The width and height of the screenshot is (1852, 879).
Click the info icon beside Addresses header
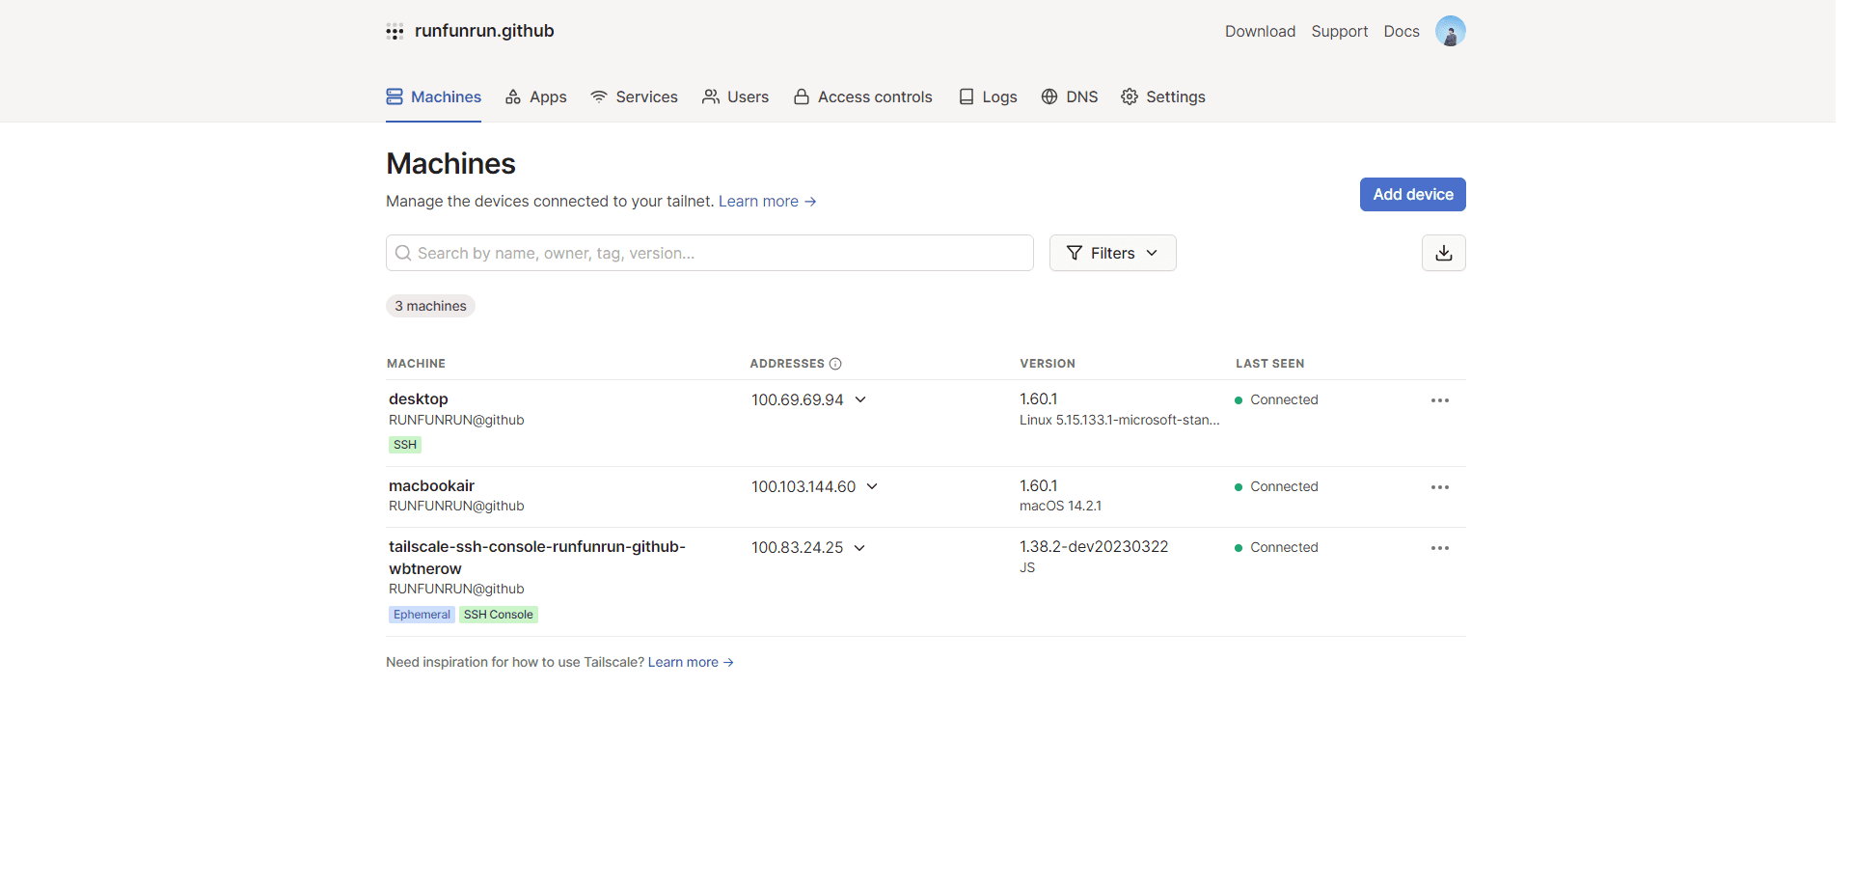pyautogui.click(x=835, y=364)
